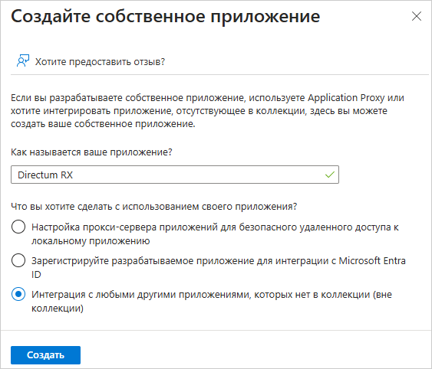Image resolution: width=432 pixels, height=369 pixels.
Task: Click the 'Microsoft Entra' text in second option
Action: [372, 260]
